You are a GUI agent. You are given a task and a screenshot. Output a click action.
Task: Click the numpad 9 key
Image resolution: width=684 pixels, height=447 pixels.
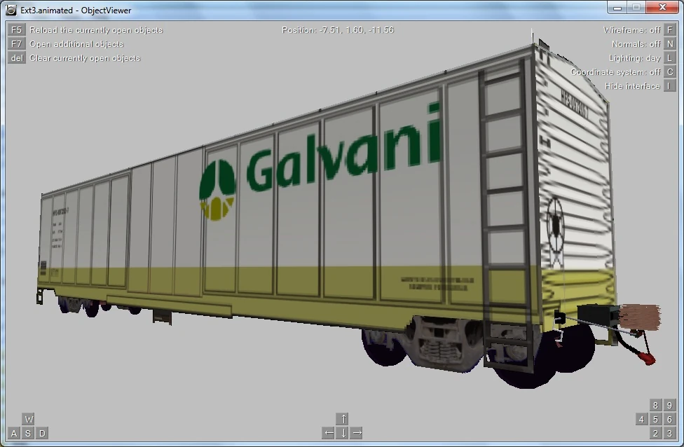point(669,405)
